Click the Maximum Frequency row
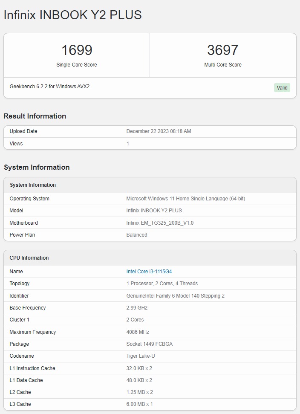This screenshot has width=300, height=414. pyautogui.click(x=149, y=332)
